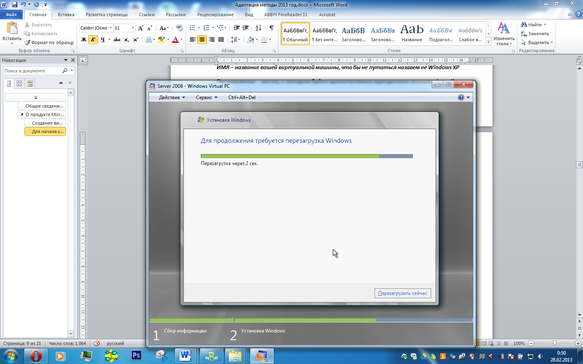Click the Paste (Вставить) icon
Image resolution: width=583 pixels, height=364 pixels.
pos(12,28)
